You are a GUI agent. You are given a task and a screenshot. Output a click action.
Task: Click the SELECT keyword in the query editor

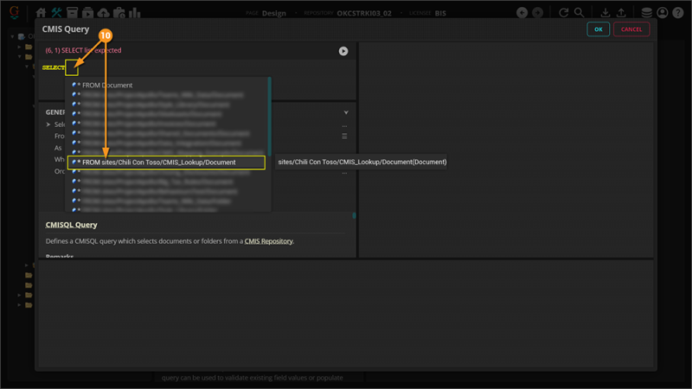[54, 67]
